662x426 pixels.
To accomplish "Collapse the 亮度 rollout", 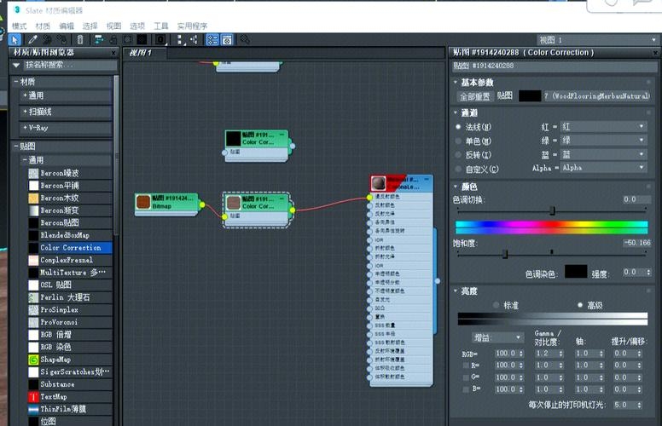I will coord(456,291).
